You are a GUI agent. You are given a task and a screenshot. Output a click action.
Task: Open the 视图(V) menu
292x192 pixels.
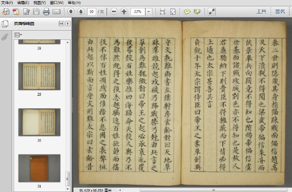click(39, 2)
